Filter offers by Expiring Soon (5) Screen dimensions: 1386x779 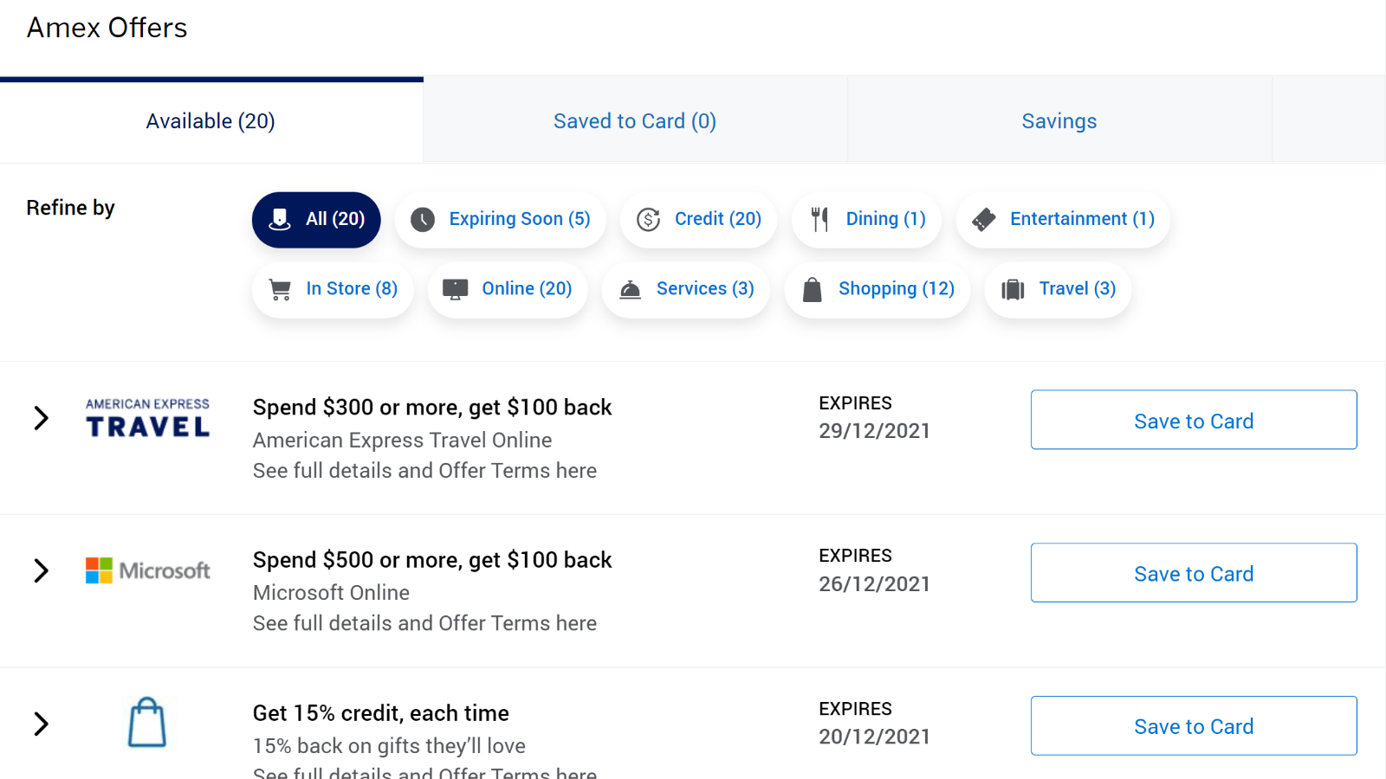click(501, 220)
